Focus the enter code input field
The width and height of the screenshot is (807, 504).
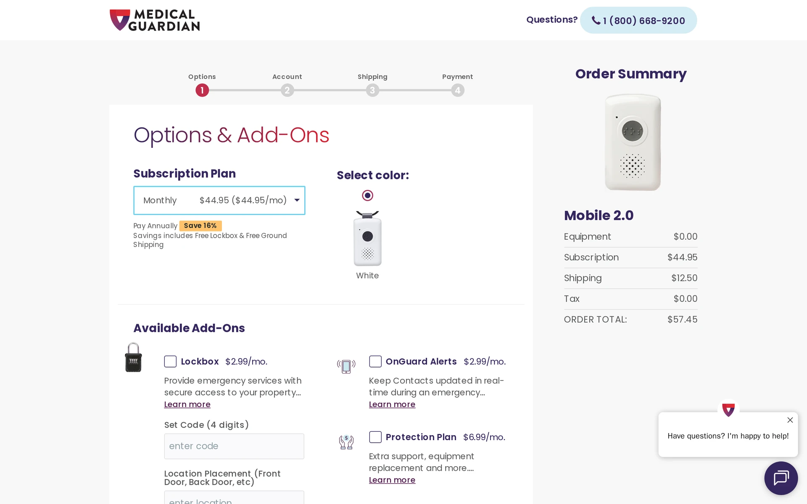pyautogui.click(x=234, y=446)
